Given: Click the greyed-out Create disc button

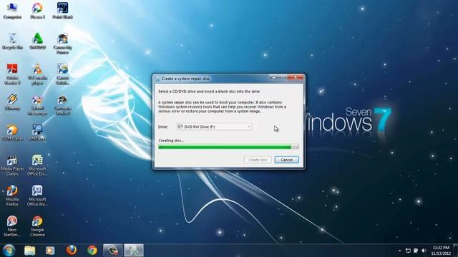Looking at the screenshot, I should [258, 160].
